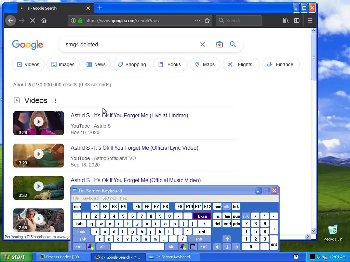350x262 pixels.
Task: Toggle Firefox sidebar icon
Action: (x=297, y=20)
